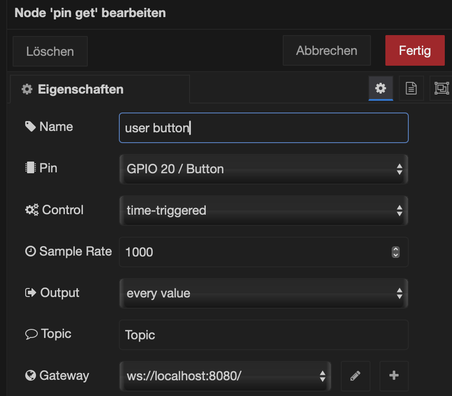Screen dimensions: 452x396
Task: Edit the gateway with pencil icon
Action: [355, 376]
